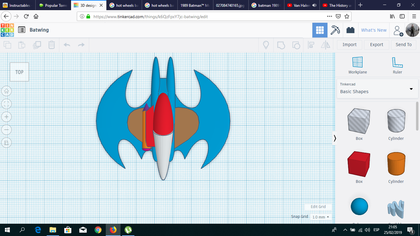
Task: Click the Duplicate and repeat icon
Action: tap(37, 45)
